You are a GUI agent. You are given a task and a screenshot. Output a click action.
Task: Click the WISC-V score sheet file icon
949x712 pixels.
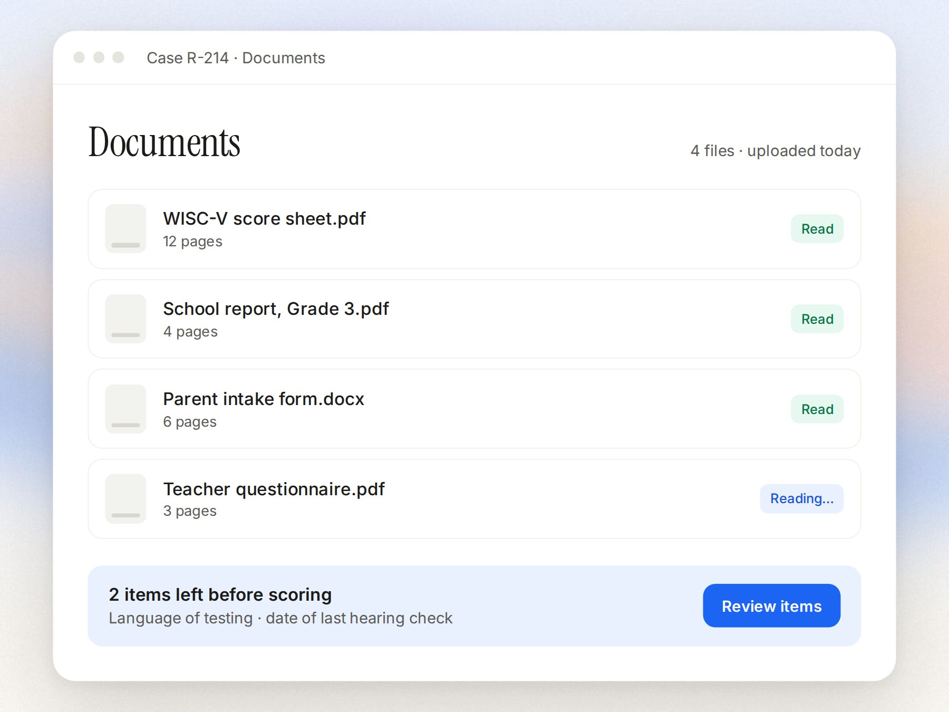(x=125, y=229)
